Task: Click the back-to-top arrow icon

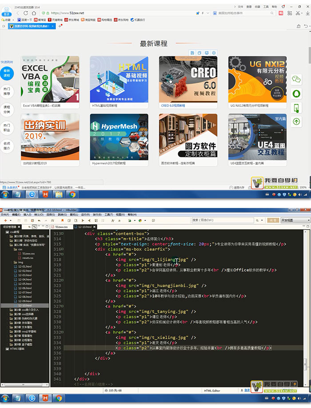Action: (296, 122)
